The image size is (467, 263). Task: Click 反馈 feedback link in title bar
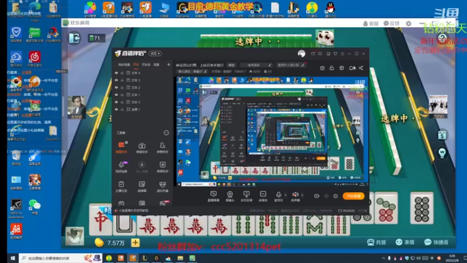pos(391,23)
